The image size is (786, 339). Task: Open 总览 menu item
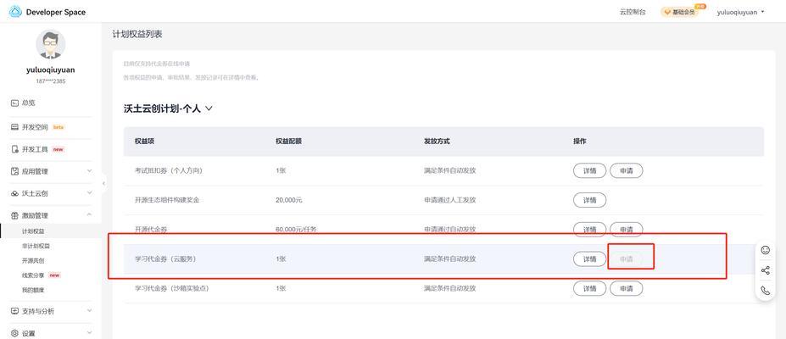tap(29, 103)
